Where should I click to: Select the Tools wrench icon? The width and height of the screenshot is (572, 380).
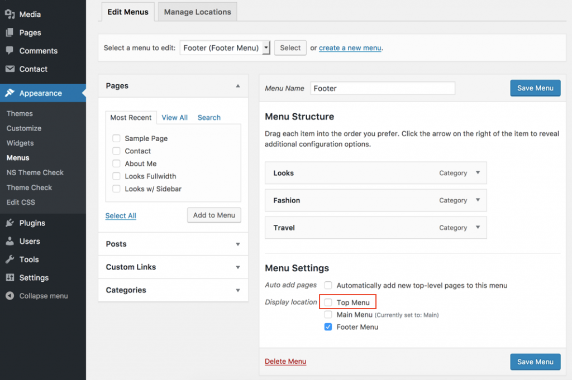coord(11,259)
